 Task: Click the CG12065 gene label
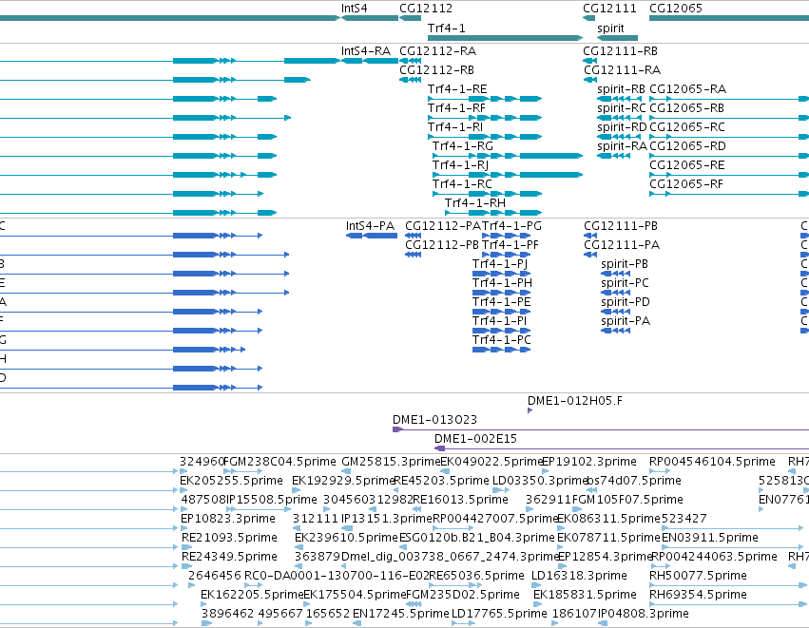[x=676, y=9]
